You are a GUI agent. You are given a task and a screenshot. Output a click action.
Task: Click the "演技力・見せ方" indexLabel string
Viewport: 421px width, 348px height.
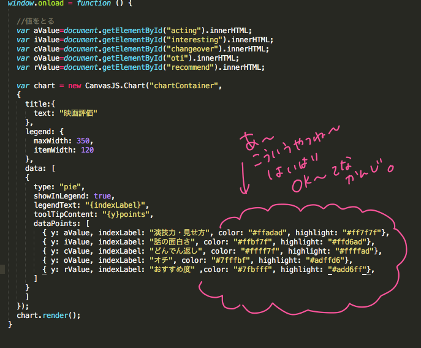pyautogui.click(x=180, y=233)
